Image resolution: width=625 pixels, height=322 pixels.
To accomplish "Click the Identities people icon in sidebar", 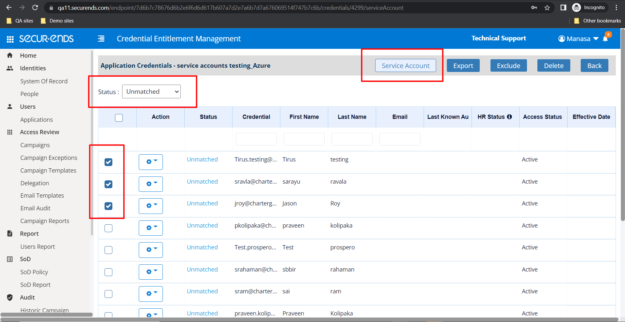I will 10,68.
